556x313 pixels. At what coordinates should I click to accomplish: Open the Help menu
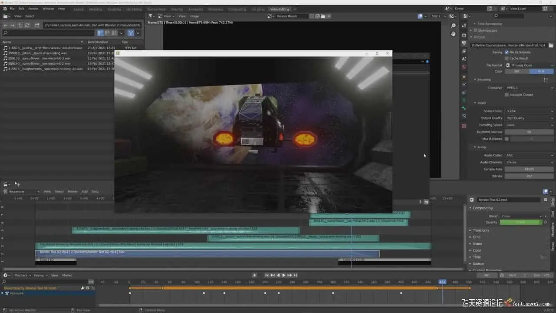pos(61,9)
